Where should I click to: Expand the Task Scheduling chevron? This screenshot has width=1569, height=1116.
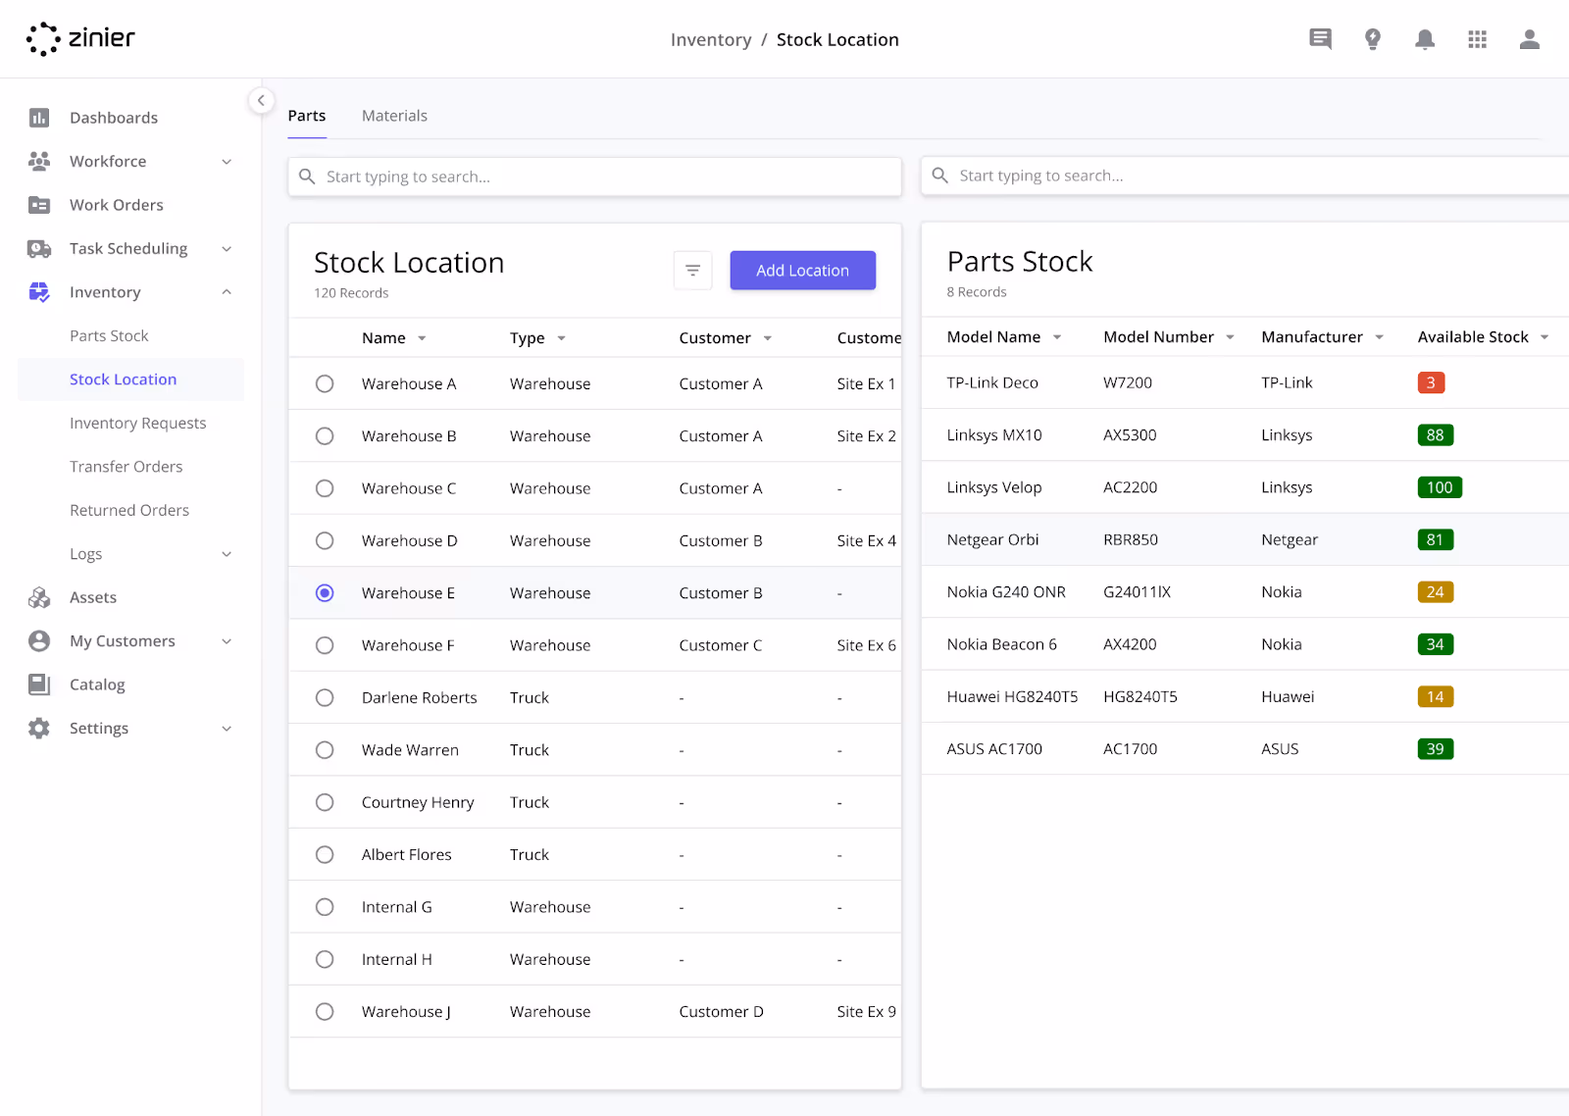coord(227,249)
